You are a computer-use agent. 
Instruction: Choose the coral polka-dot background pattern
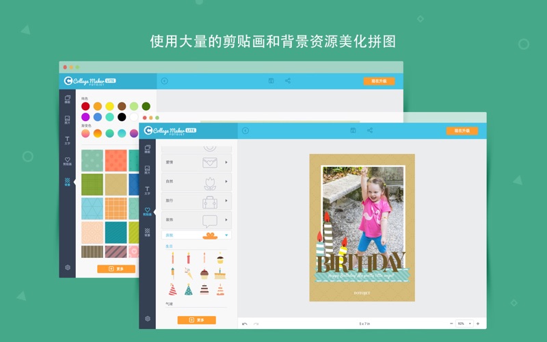116,161
